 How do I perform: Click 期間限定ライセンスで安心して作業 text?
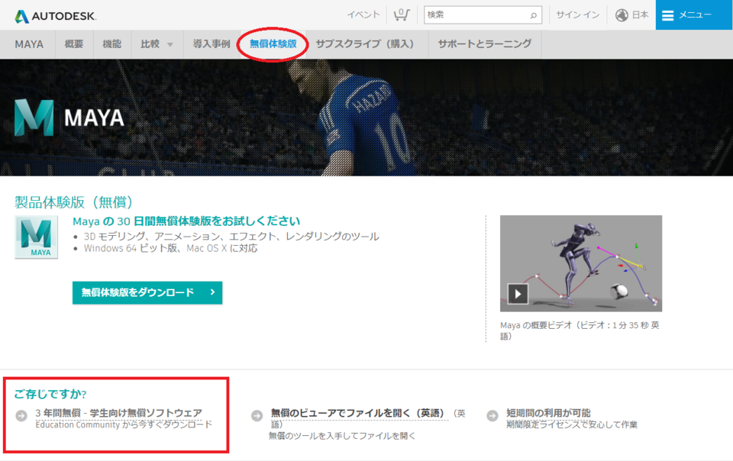(572, 424)
